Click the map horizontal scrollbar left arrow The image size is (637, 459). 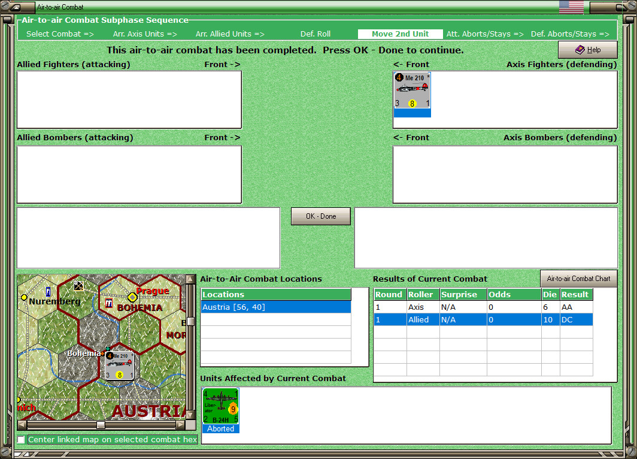pos(22,425)
